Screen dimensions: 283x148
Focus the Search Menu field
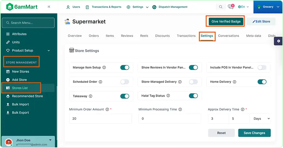(x=28, y=23)
